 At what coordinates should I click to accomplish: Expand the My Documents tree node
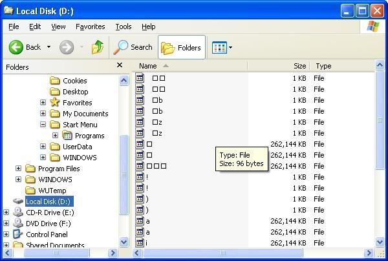pyautogui.click(x=43, y=113)
